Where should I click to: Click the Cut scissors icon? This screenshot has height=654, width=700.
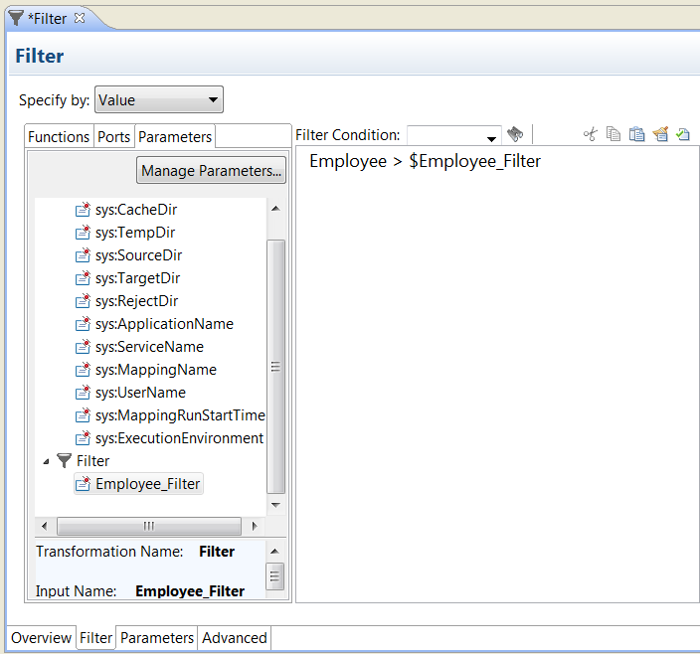tap(590, 134)
